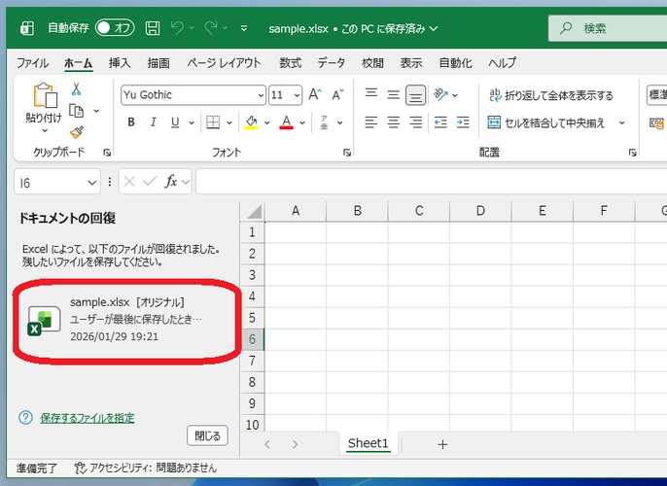Image resolution: width=667 pixels, height=486 pixels.
Task: Toggle the AutoSave switch
Action: click(x=115, y=28)
